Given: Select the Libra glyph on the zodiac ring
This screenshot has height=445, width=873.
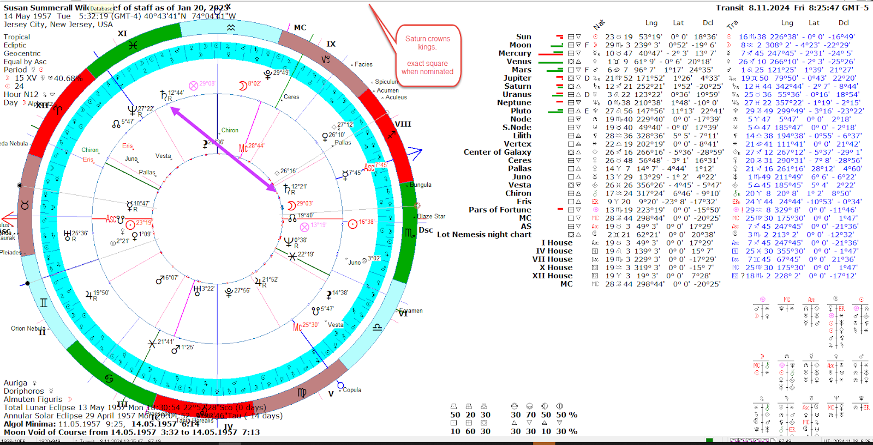Looking at the screenshot, I should click(x=377, y=327).
